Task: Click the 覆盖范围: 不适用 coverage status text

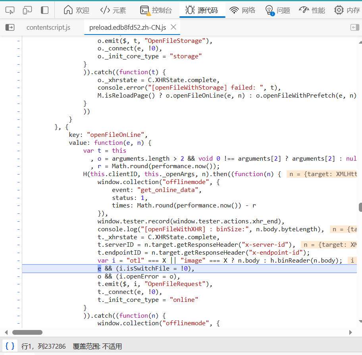Action: pos(97,346)
